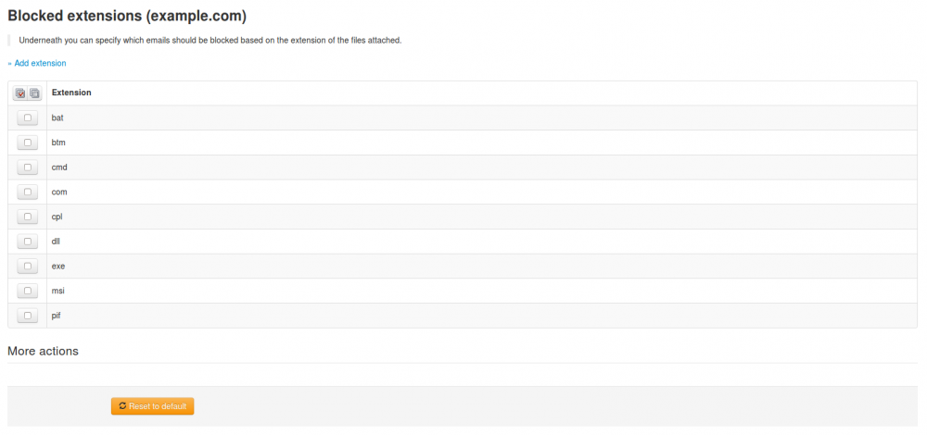The image size is (927, 435).
Task: Mark the cpl extension checkbox
Action: click(x=28, y=217)
